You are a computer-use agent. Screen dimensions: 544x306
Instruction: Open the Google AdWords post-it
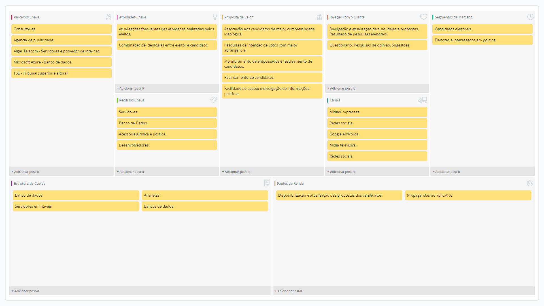(377, 134)
